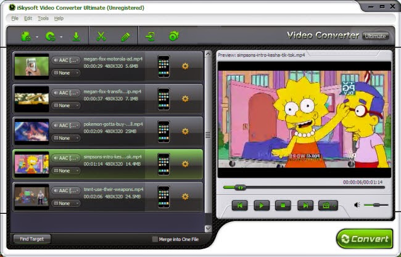
Task: Click the Find Target button
Action: pos(32,239)
